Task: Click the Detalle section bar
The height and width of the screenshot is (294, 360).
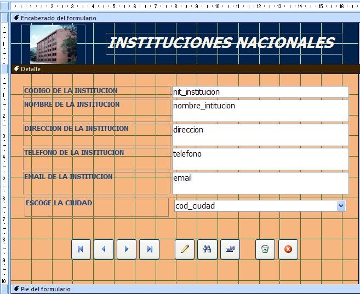Action: pyautogui.click(x=185, y=69)
